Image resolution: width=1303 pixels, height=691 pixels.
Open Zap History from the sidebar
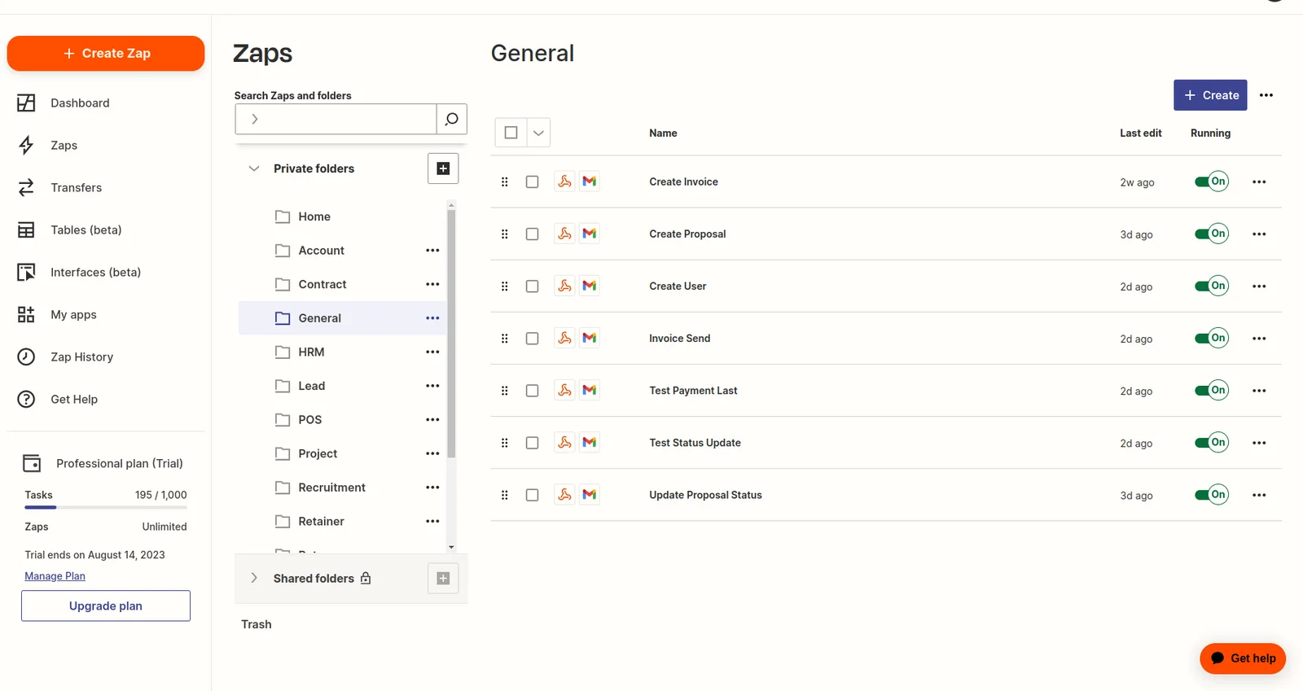[81, 356]
